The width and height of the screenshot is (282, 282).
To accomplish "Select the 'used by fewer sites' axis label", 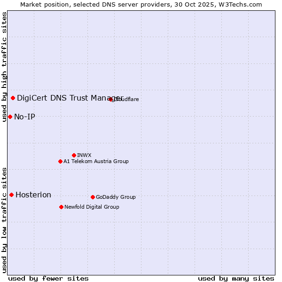I will click(48, 278).
